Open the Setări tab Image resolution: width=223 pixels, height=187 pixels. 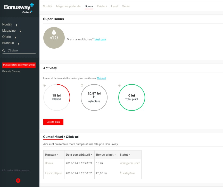point(126,6)
